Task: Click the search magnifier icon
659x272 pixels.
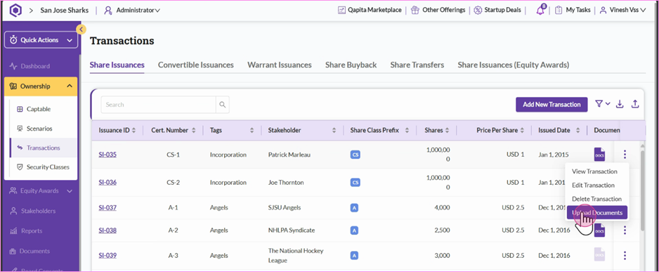Action: tap(223, 105)
